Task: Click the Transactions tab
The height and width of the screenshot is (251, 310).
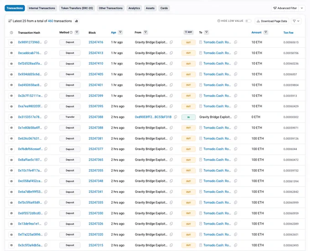Action: 15,8
